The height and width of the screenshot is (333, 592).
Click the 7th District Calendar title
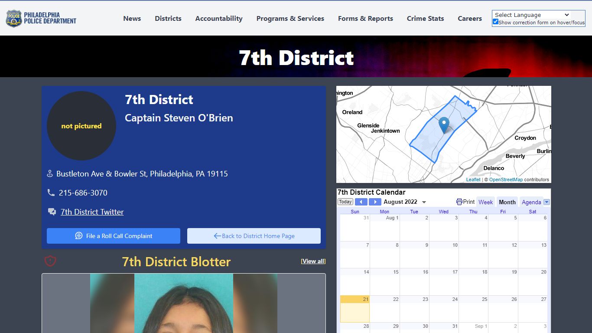371,192
